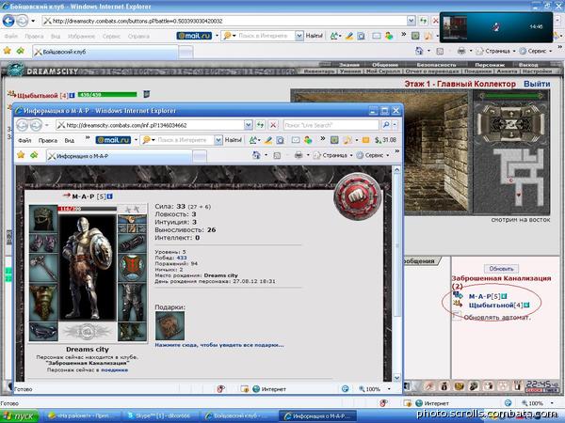Click the gift thumbnail under 'Подарки'

[169, 325]
